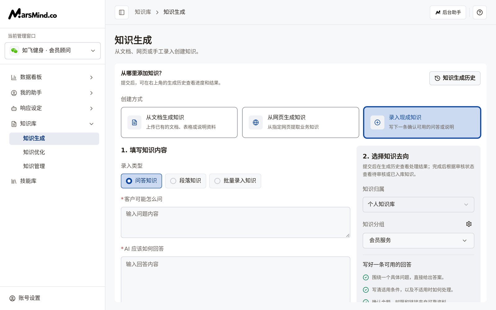Viewport: 496px width, 310px height.
Task: Choose 从文档生成知识 creation card
Action: pos(179,122)
